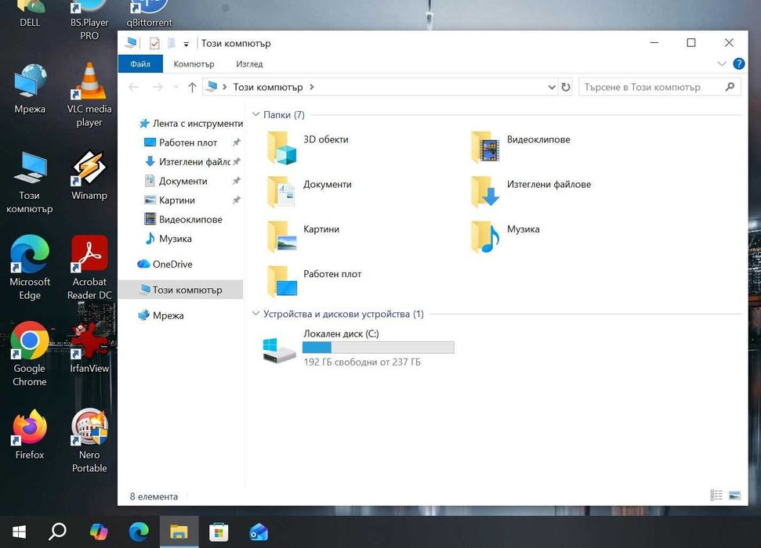
Task: Open Microsoft Edge desktop shortcut
Action: (x=30, y=268)
